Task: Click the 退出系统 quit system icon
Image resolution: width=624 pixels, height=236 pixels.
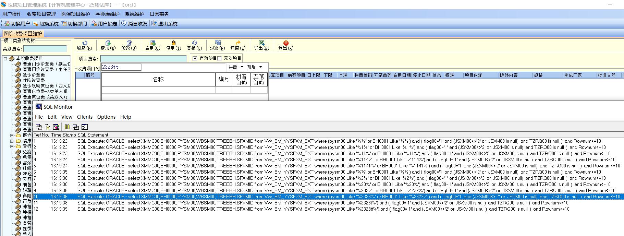Action: 154,24
